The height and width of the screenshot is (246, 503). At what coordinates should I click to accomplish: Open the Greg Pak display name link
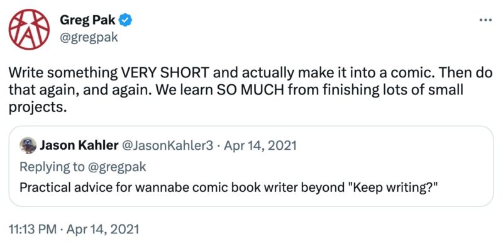(87, 21)
